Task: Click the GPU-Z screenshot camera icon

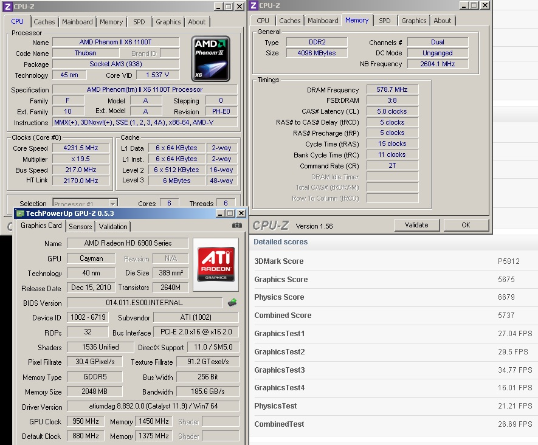Action: (236, 226)
